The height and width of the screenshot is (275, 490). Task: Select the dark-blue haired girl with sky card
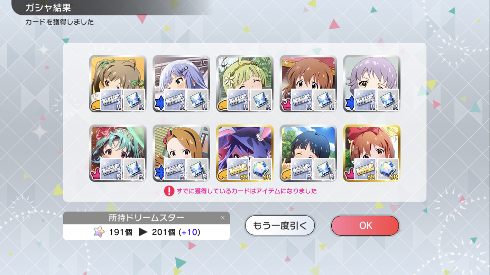(308, 153)
